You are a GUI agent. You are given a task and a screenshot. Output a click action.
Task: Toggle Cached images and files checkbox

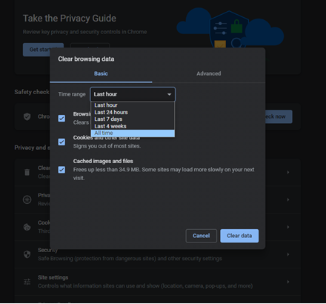point(61,170)
